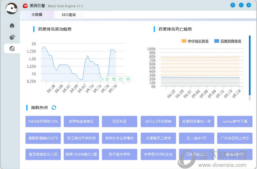Click the orange 中小站长排名 color swatch
The height and width of the screenshot is (169, 257).
tap(184, 41)
